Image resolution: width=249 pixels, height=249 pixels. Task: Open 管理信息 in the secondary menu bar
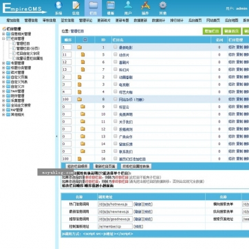(x=31, y=21)
